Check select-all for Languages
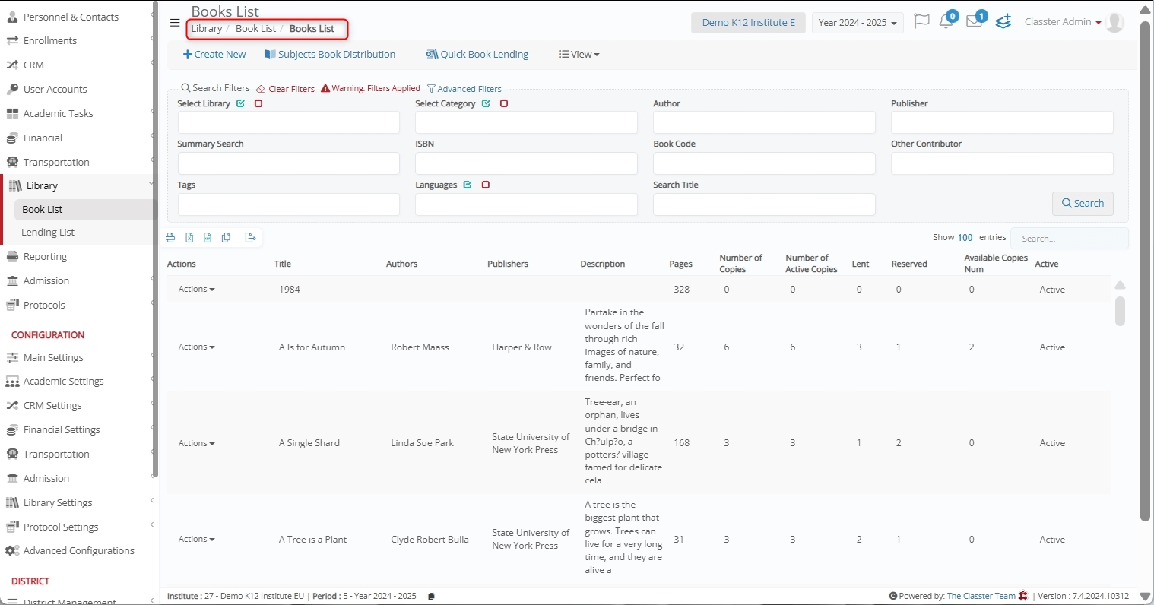 pyautogui.click(x=468, y=185)
